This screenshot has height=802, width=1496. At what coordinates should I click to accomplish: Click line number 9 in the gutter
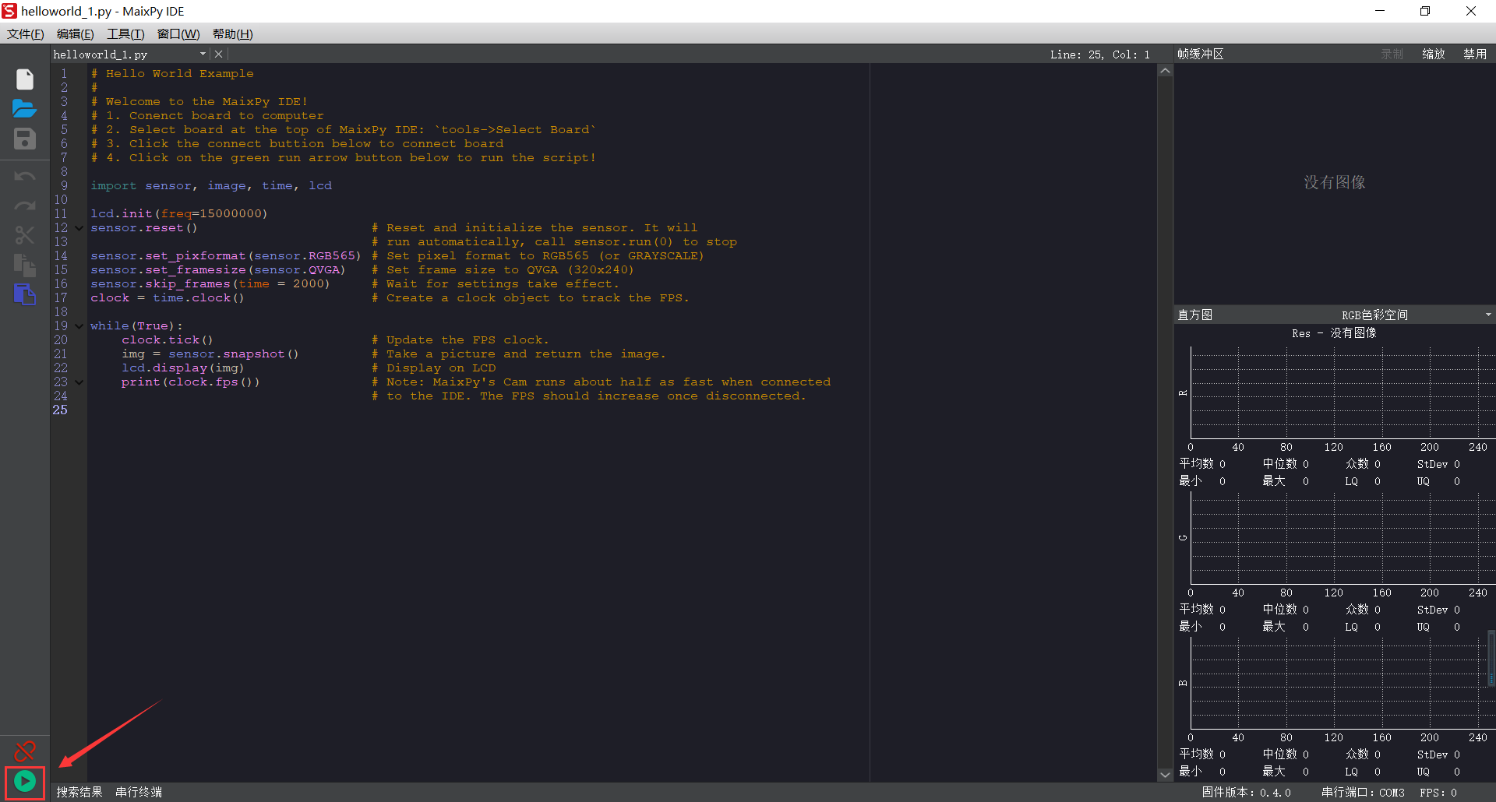pyautogui.click(x=64, y=186)
